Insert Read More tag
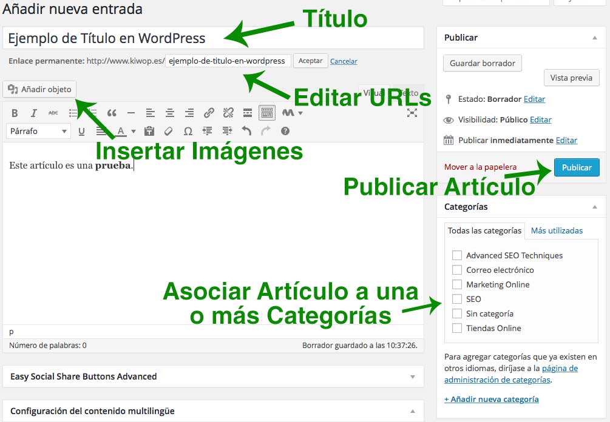The height and width of the screenshot is (422, 610). [x=248, y=113]
